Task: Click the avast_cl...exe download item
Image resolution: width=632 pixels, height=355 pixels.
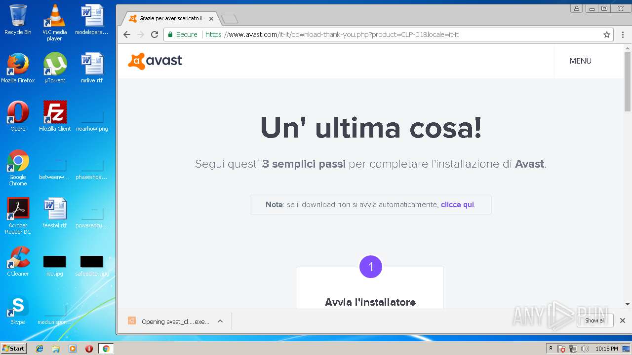Action: (x=168, y=321)
